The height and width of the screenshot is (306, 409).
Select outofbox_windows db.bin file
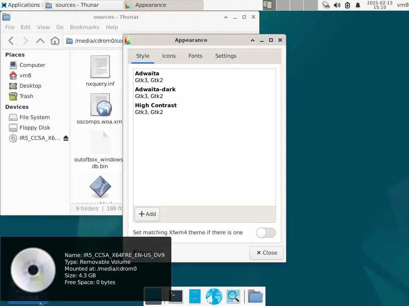tap(100, 143)
